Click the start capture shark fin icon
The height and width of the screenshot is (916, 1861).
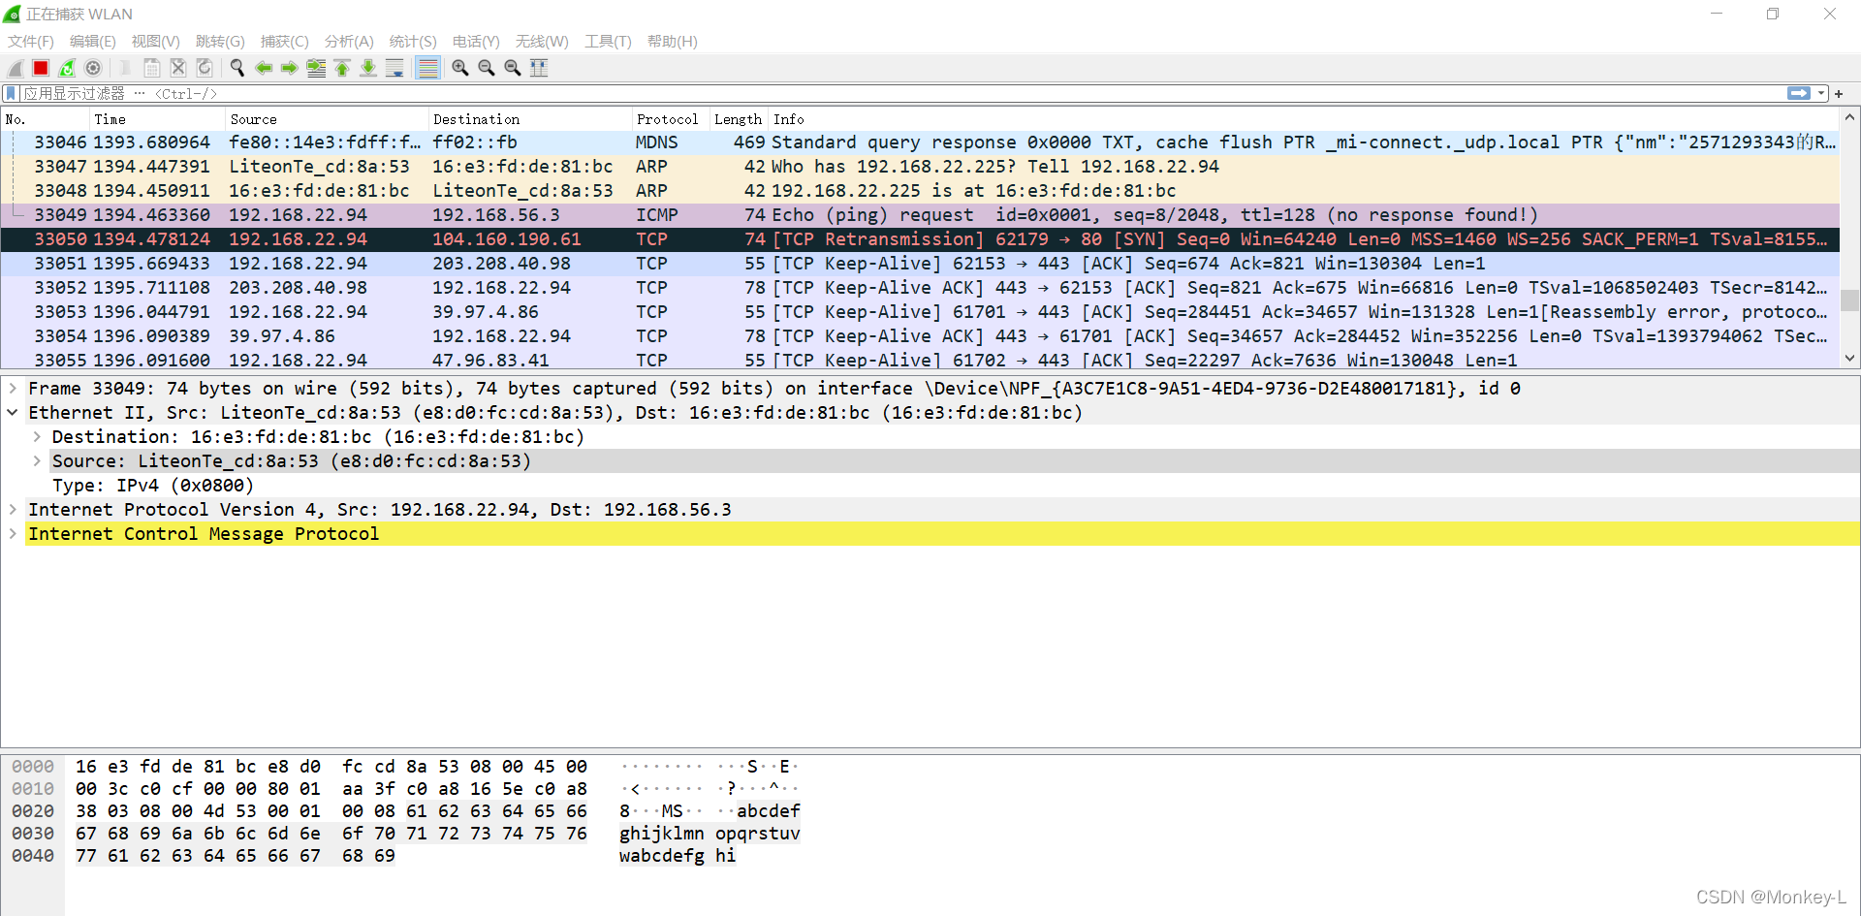pos(15,68)
